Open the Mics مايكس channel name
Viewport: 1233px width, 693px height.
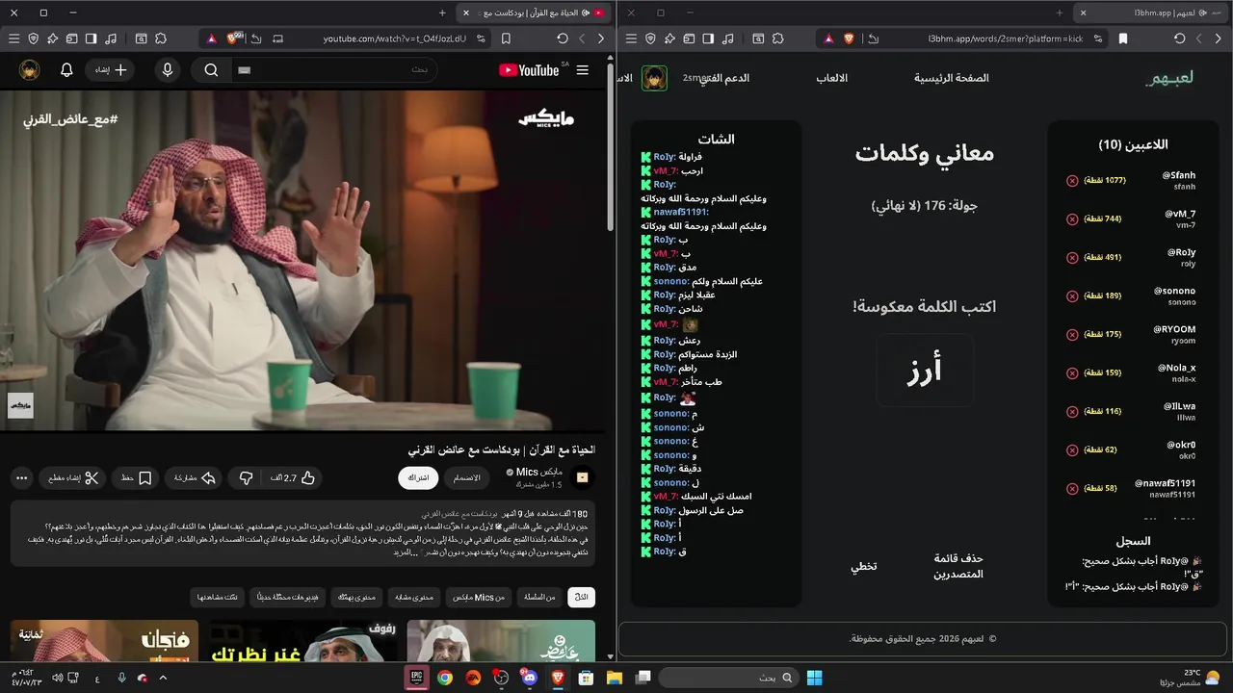point(539,472)
